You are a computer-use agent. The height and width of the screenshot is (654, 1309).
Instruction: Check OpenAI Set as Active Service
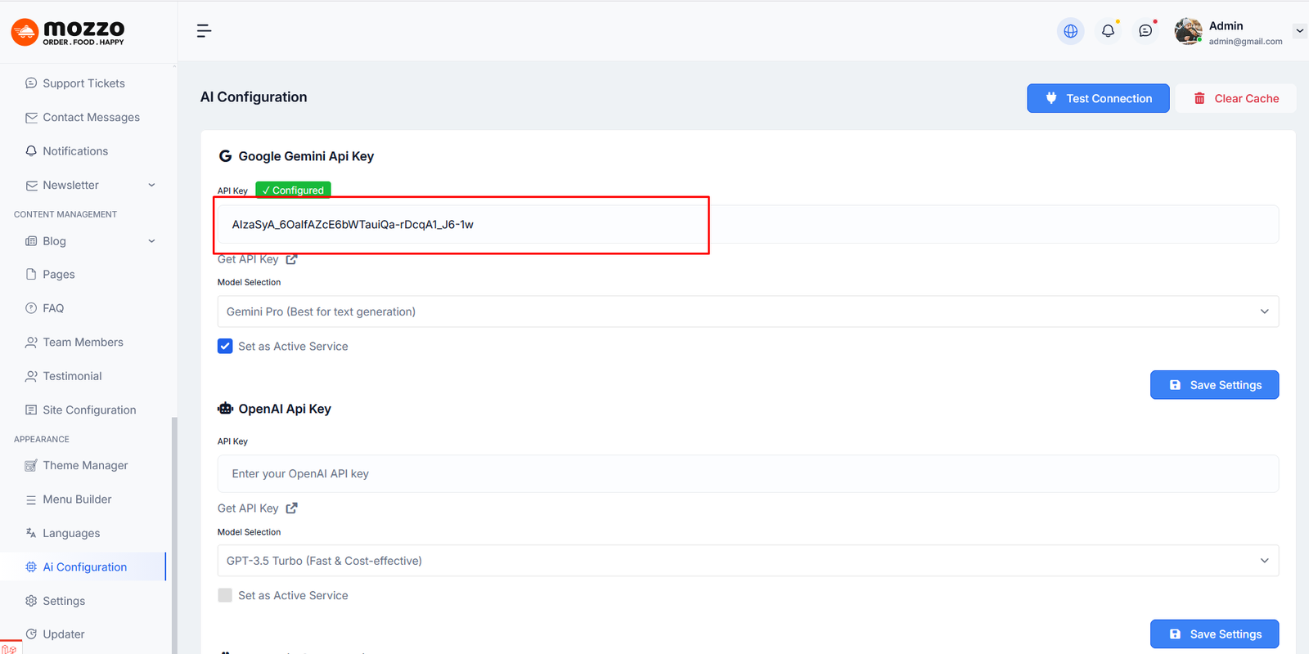(225, 595)
